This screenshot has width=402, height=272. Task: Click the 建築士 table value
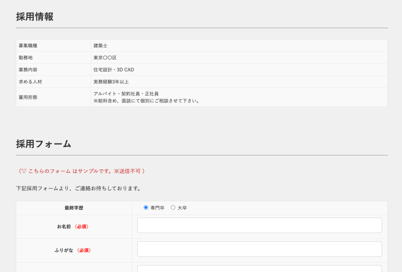coord(100,46)
